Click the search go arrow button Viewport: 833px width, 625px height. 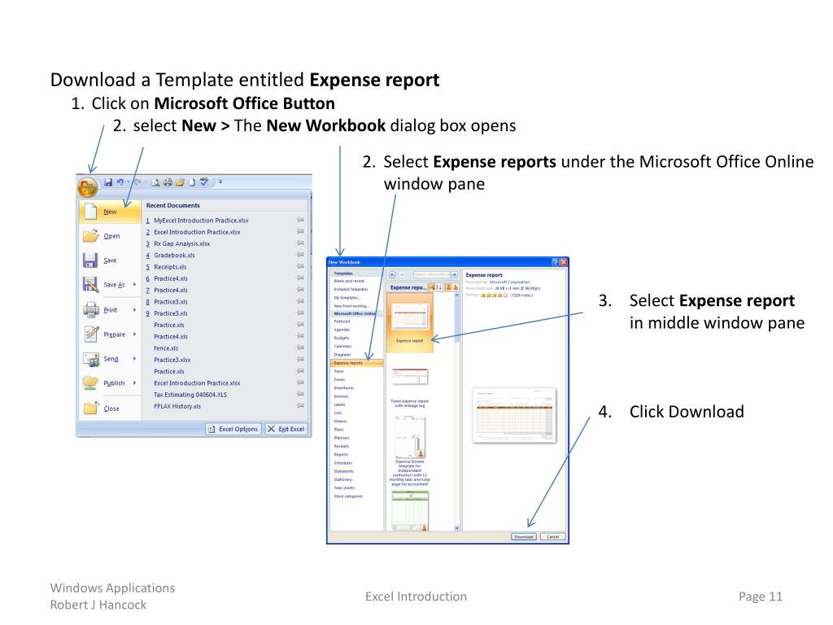[454, 275]
